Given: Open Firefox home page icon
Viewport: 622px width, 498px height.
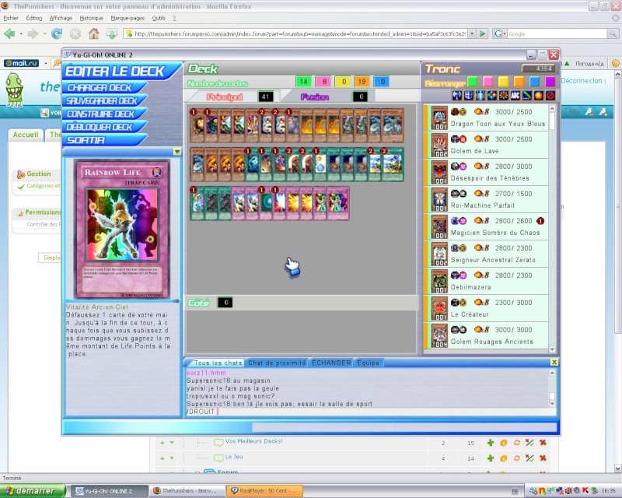Looking at the screenshot, I should point(93,33).
